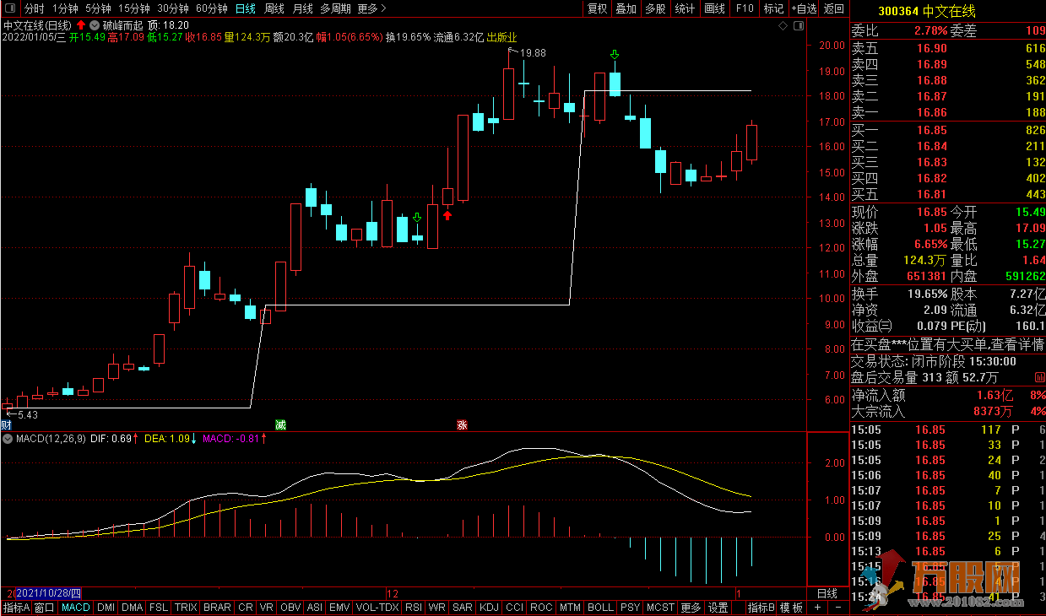Click the 多股 multi-stock button
Screen dimensions: 1046x616
[655, 8]
